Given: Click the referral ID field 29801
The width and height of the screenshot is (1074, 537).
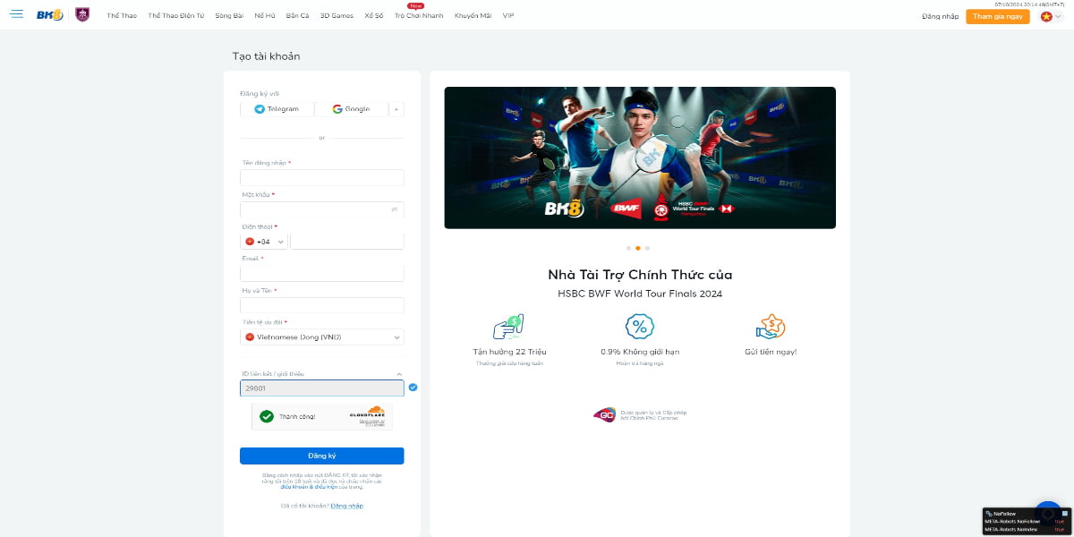Looking at the screenshot, I should [322, 388].
